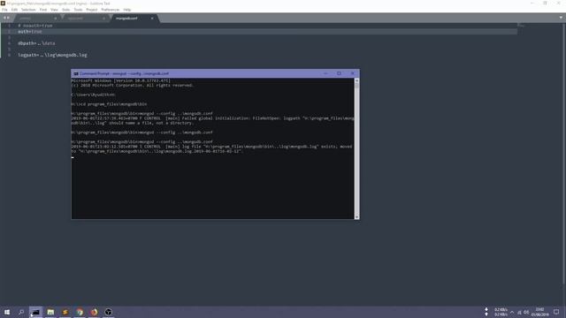Maximize the Command Prompt window
Screen dimensions: 566x318
tap(339, 73)
